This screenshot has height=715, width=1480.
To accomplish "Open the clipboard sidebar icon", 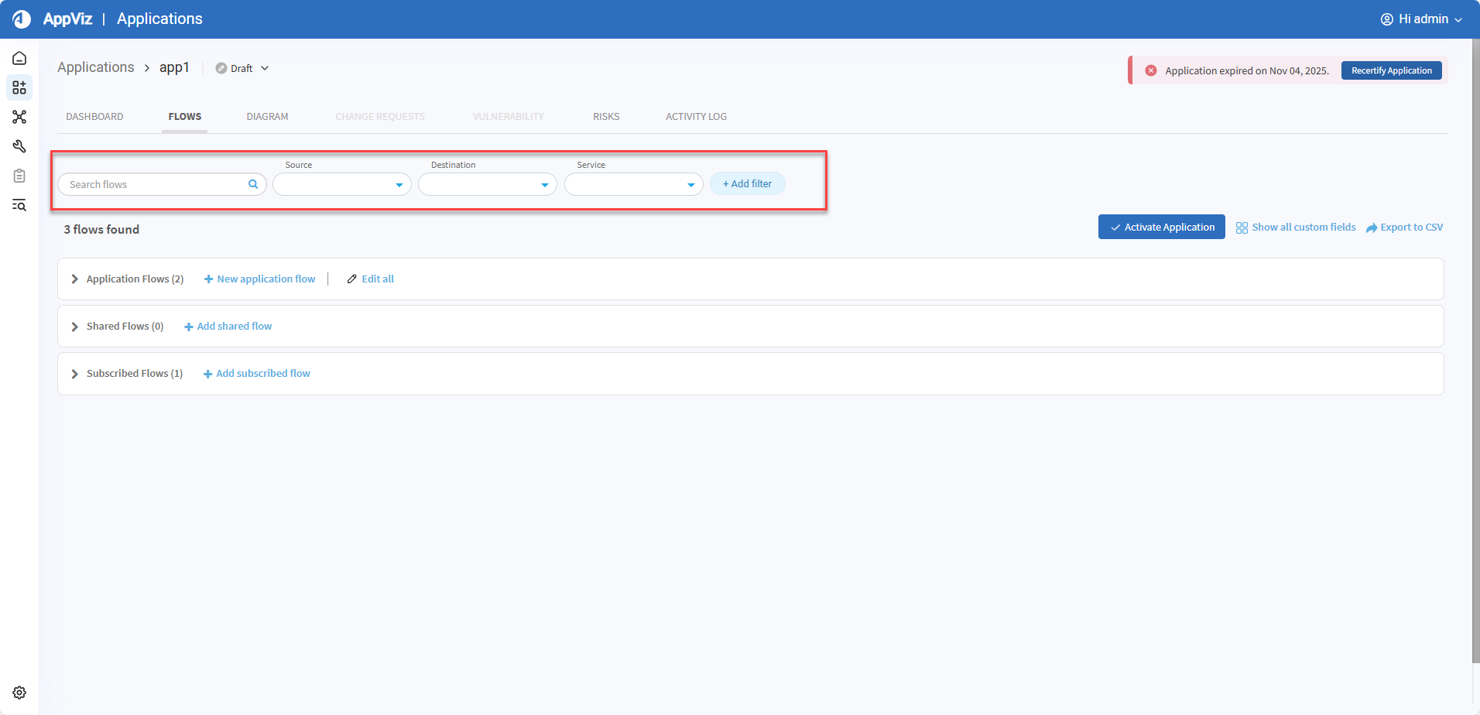I will tap(19, 176).
